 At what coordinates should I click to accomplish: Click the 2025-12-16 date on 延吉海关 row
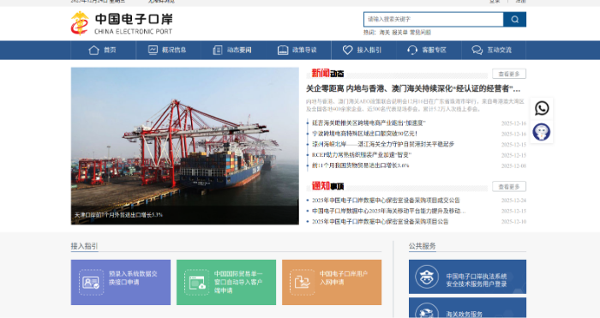click(x=513, y=123)
